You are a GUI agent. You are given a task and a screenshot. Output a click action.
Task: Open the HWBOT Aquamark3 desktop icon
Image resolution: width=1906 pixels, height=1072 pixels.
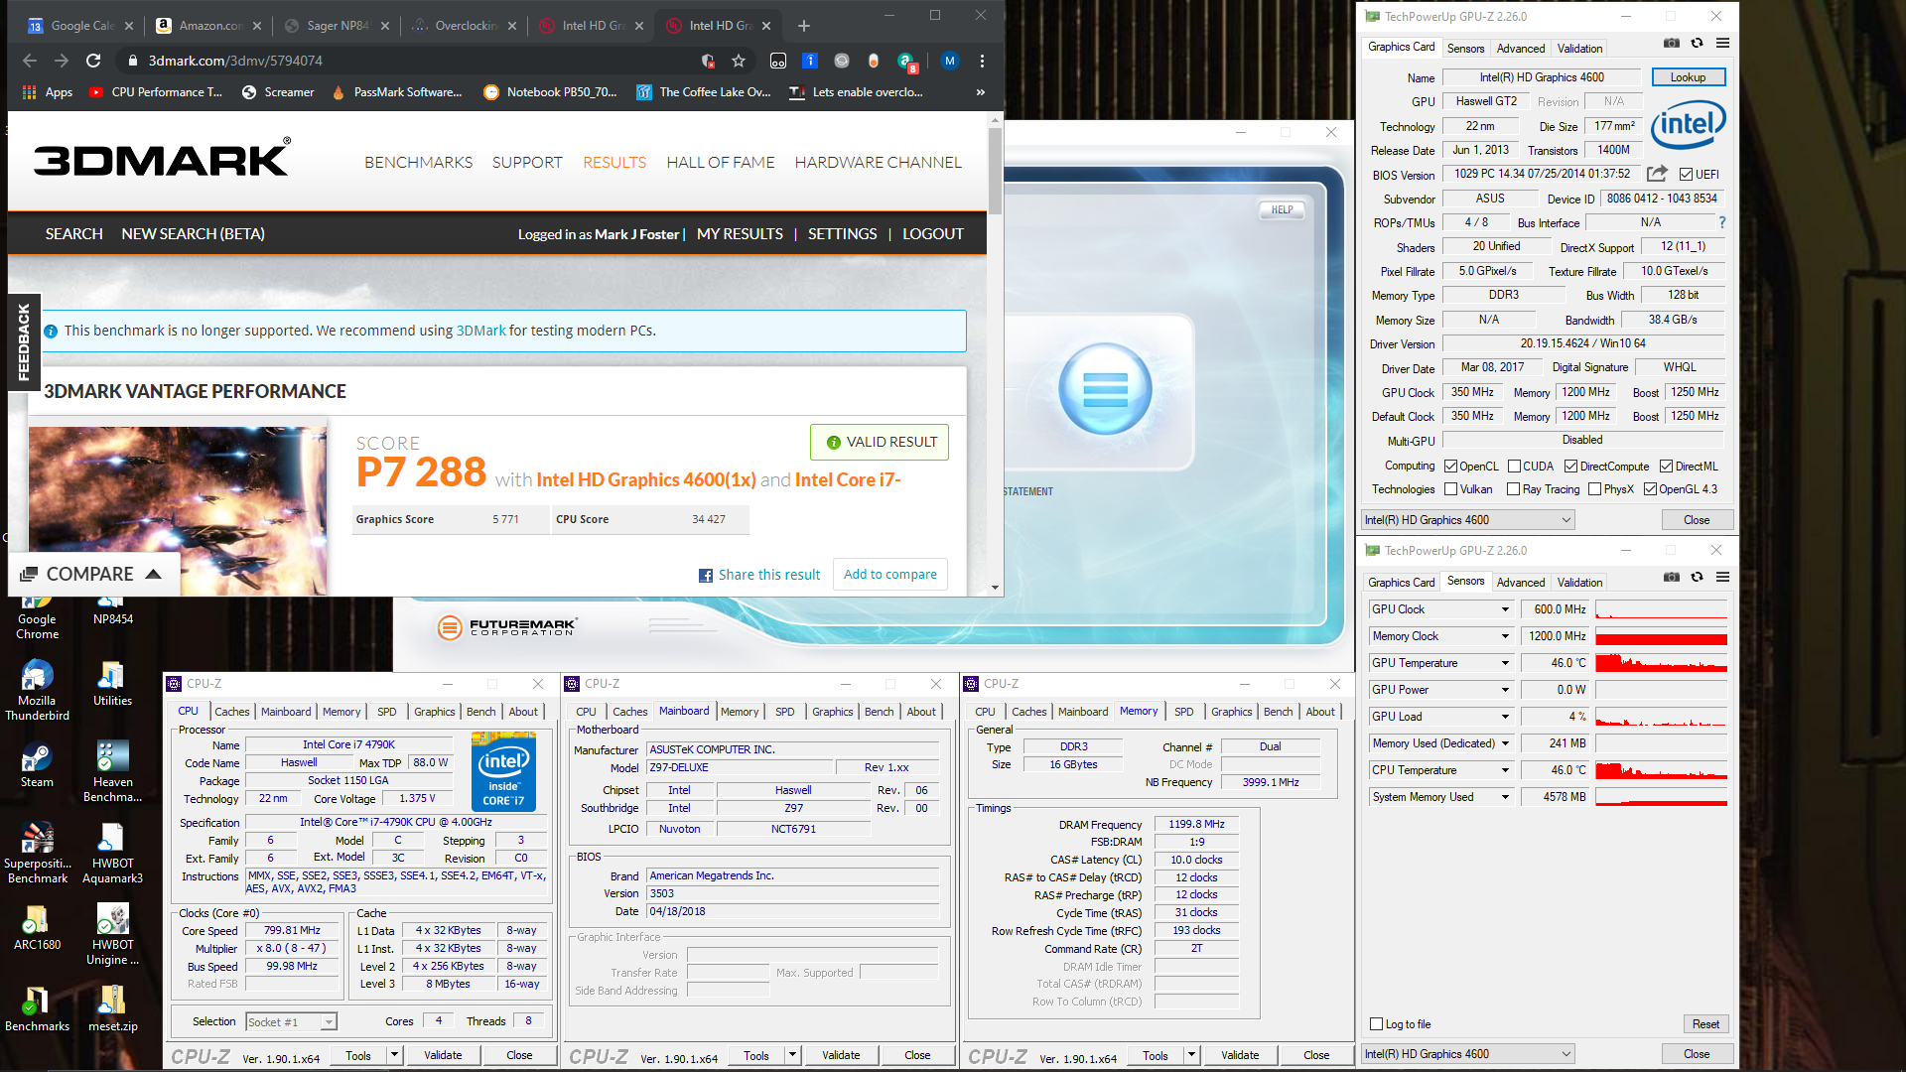click(112, 854)
